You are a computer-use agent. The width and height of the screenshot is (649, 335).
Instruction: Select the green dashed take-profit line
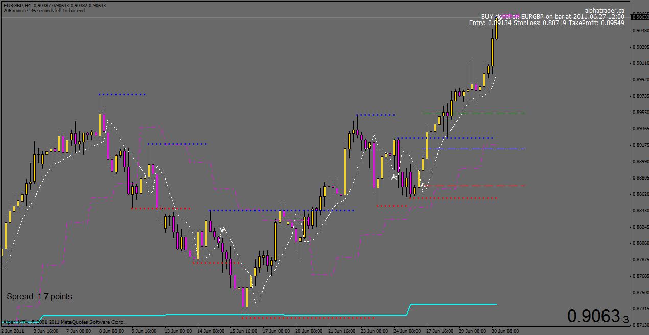(474, 113)
